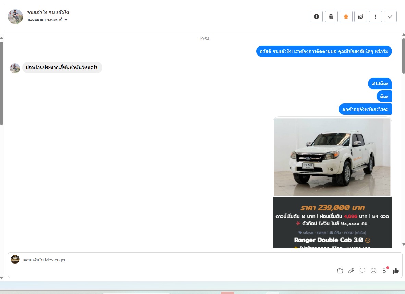Viewport: 405px width, 294px height.
Task: Click the left panel scrollbar thumb
Action: [2, 83]
